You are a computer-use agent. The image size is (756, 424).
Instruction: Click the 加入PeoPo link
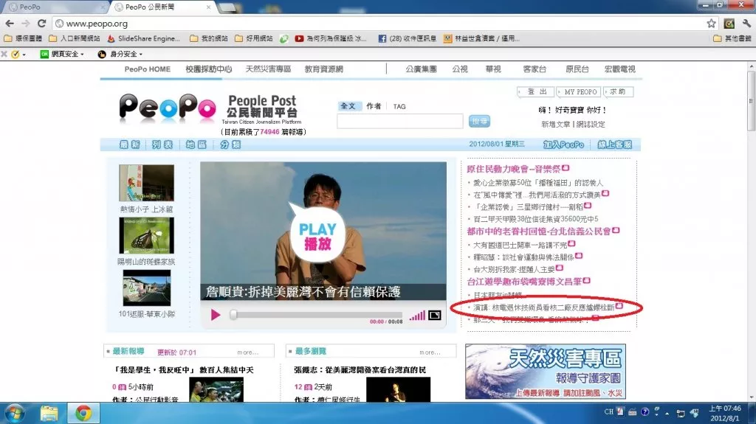coord(563,145)
